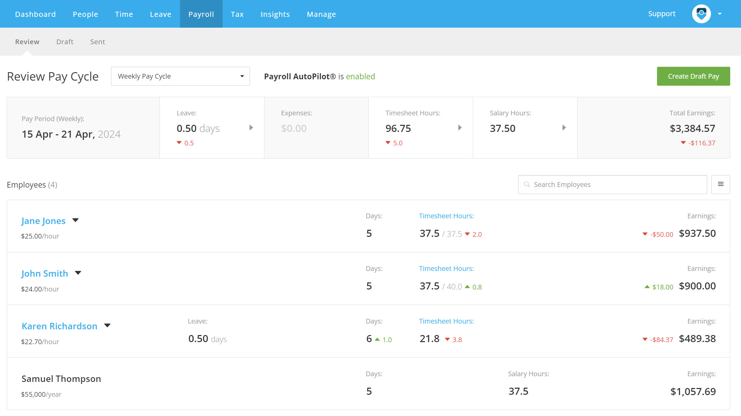Expand the Salary Hours summary arrow
The height and width of the screenshot is (416, 741).
(564, 128)
